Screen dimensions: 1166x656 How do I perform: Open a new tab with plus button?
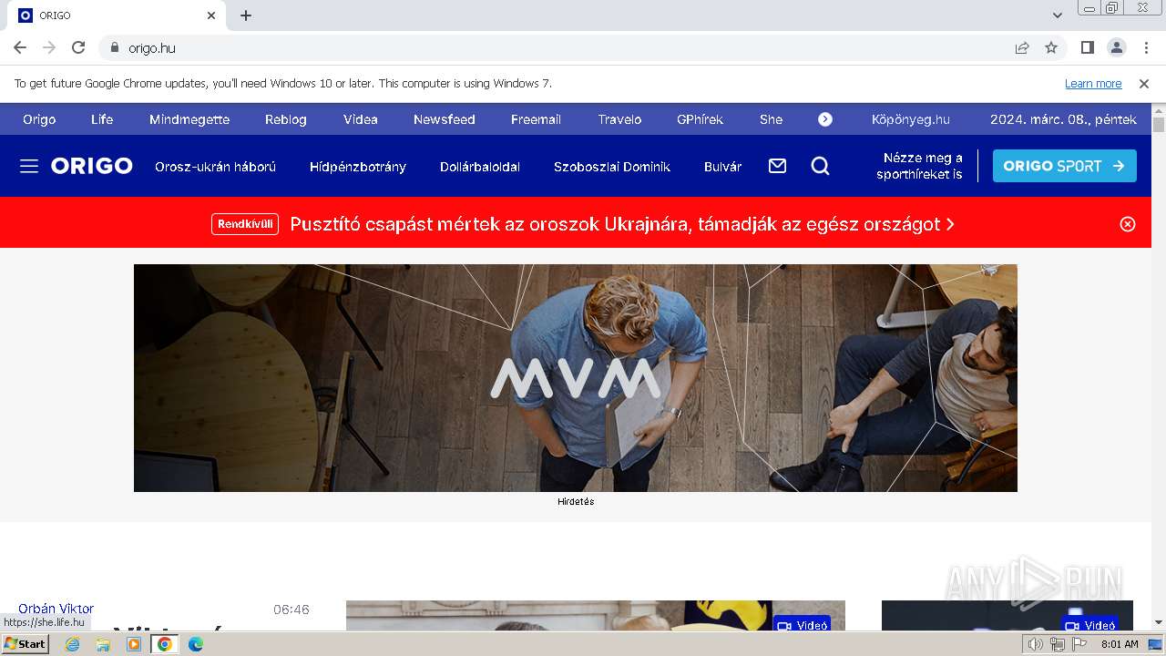[x=246, y=15]
